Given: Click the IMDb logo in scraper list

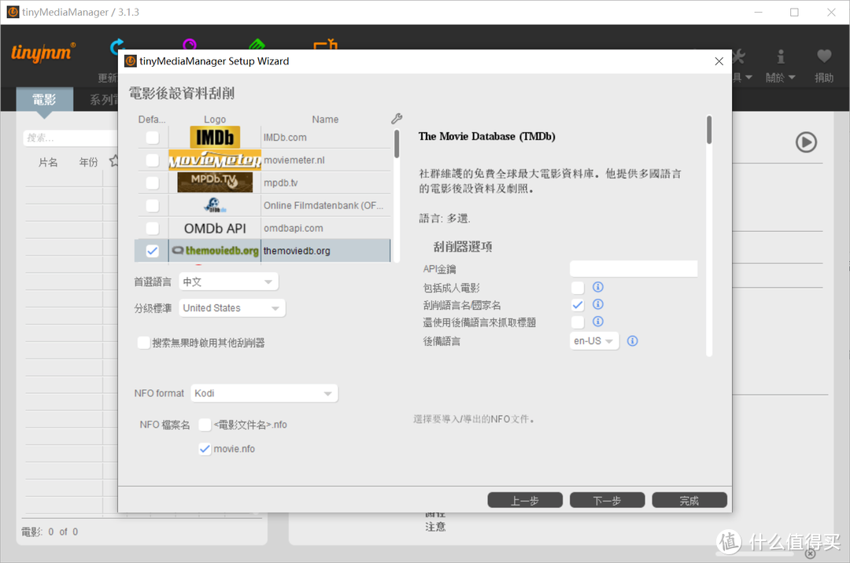Looking at the screenshot, I should (215, 137).
